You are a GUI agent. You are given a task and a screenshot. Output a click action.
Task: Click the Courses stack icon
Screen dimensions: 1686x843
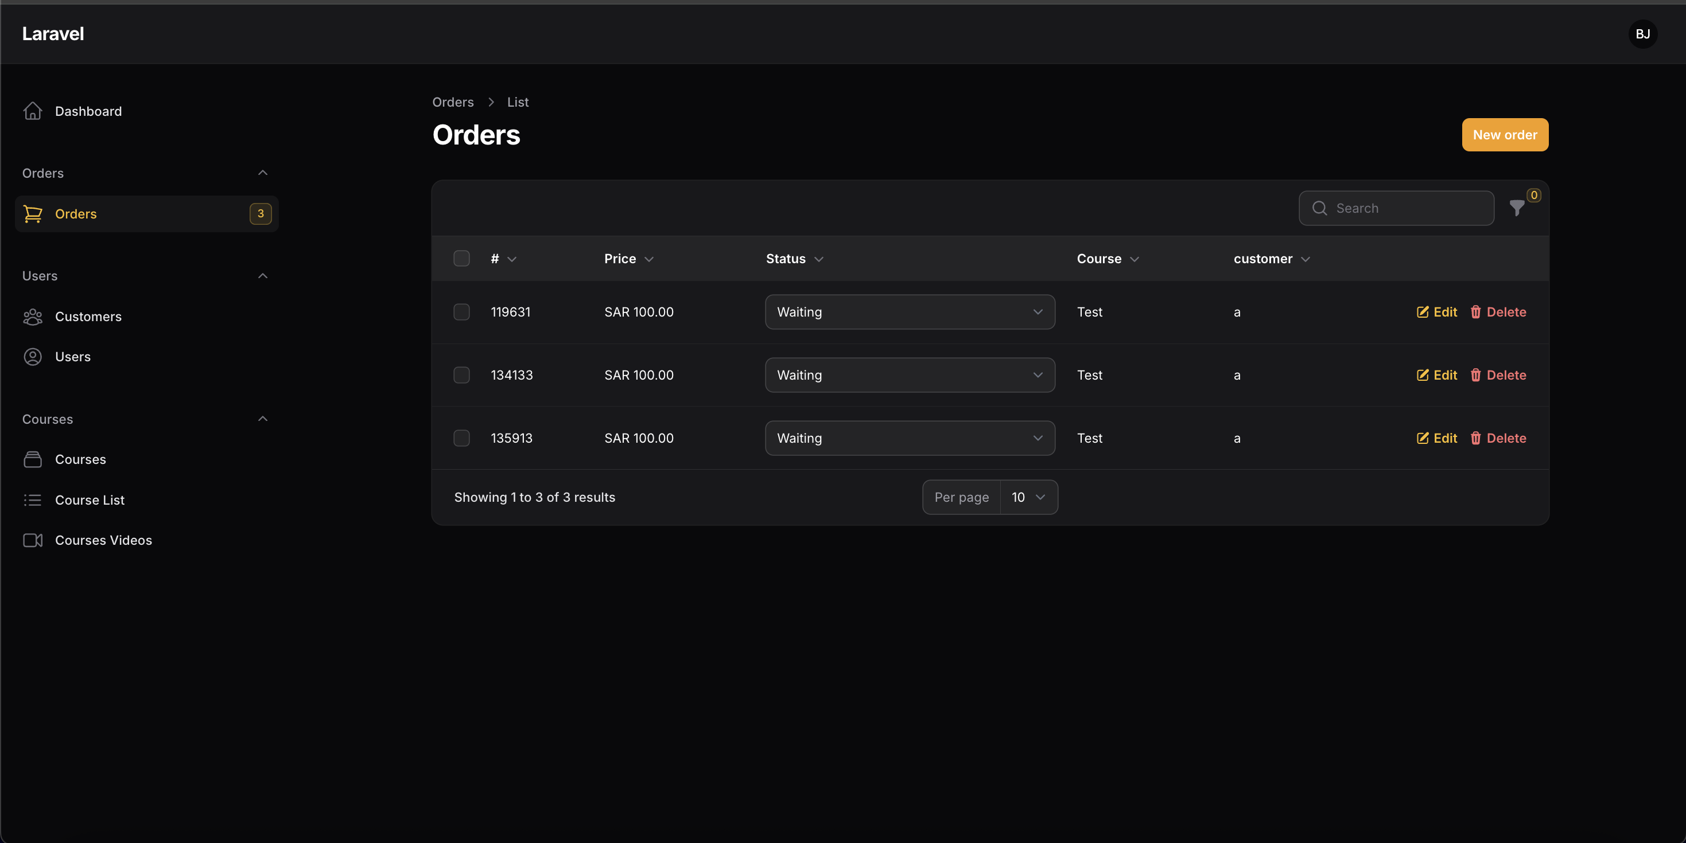pyautogui.click(x=33, y=459)
